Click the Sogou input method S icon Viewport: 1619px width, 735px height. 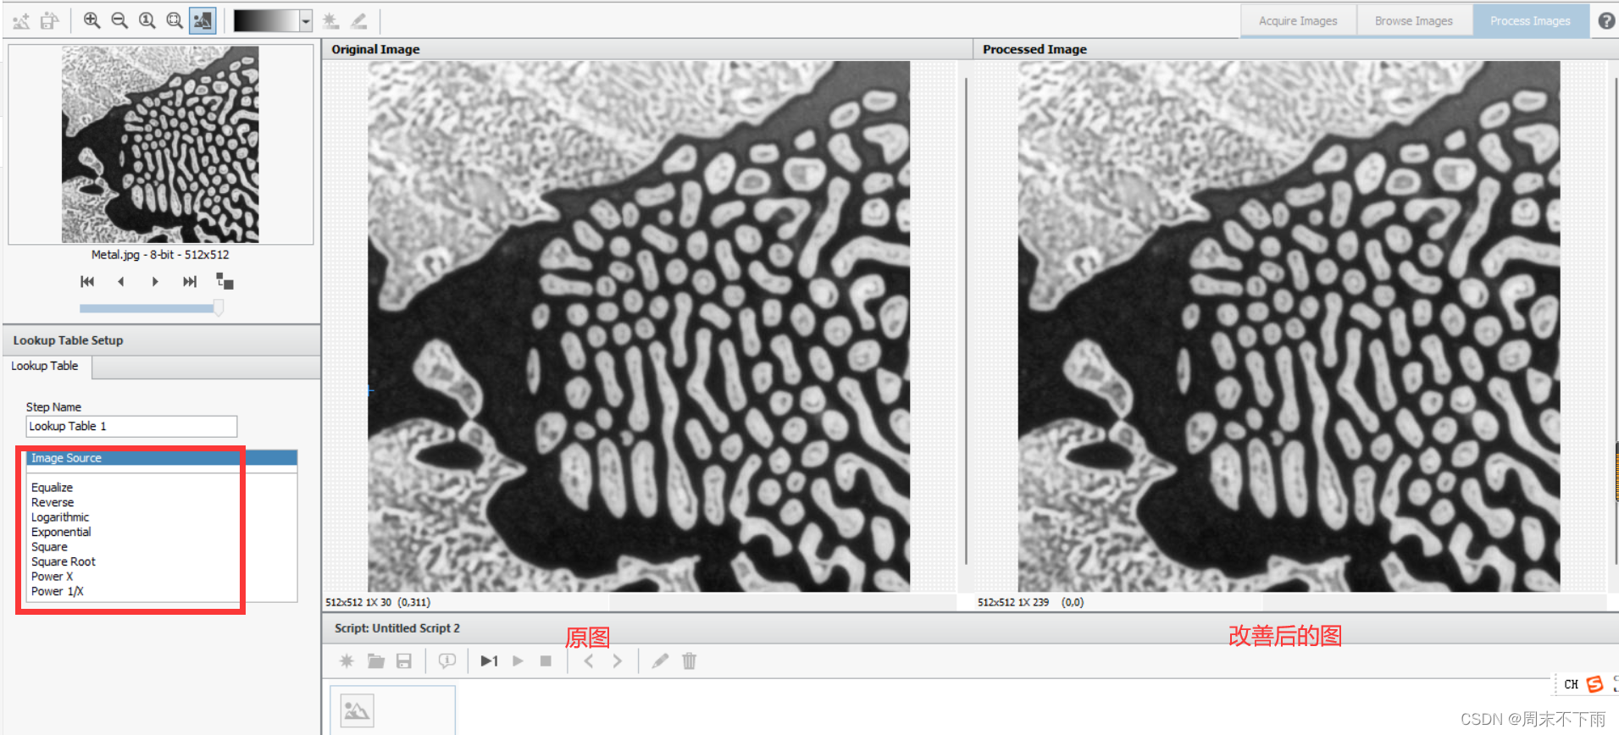click(1595, 684)
